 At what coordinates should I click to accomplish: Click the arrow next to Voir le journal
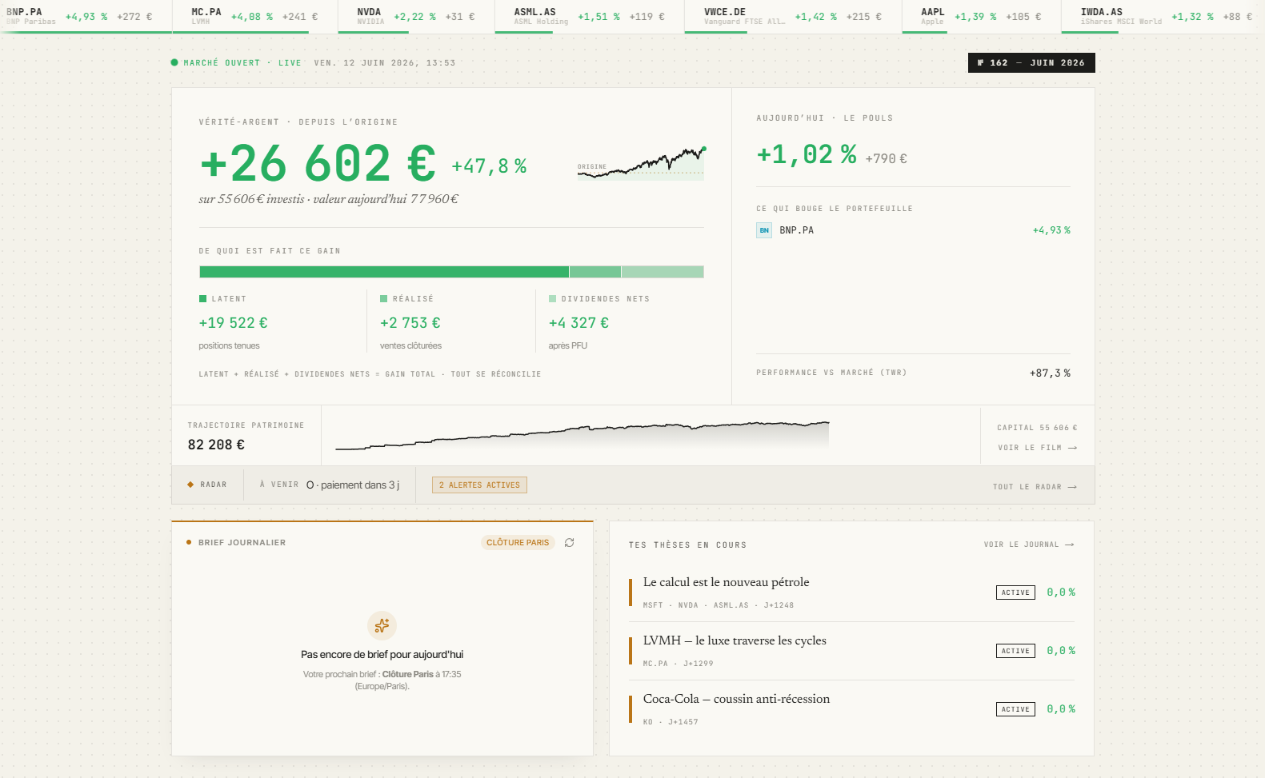coord(1069,545)
